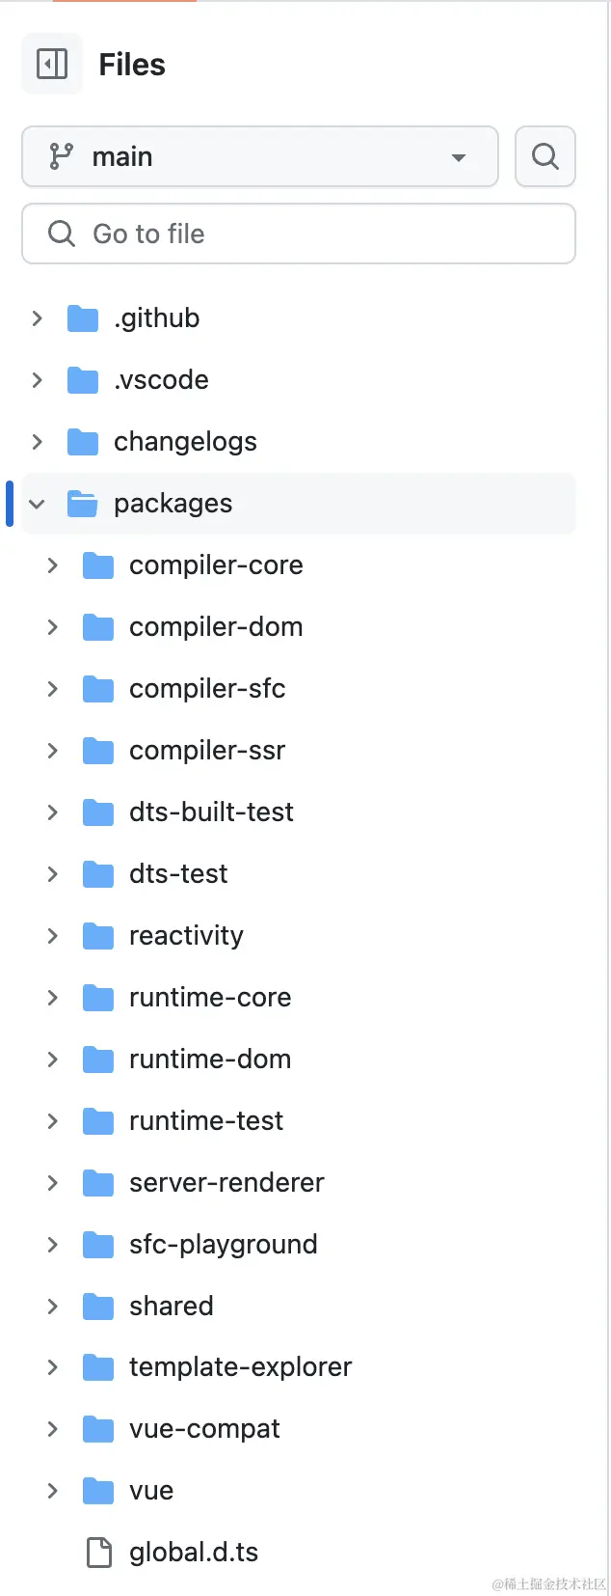
Task: Click the reactivity folder icon
Action: 98,936
